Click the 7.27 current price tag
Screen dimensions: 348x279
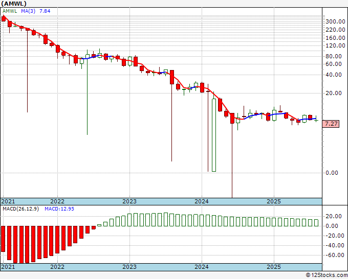click(x=331, y=124)
